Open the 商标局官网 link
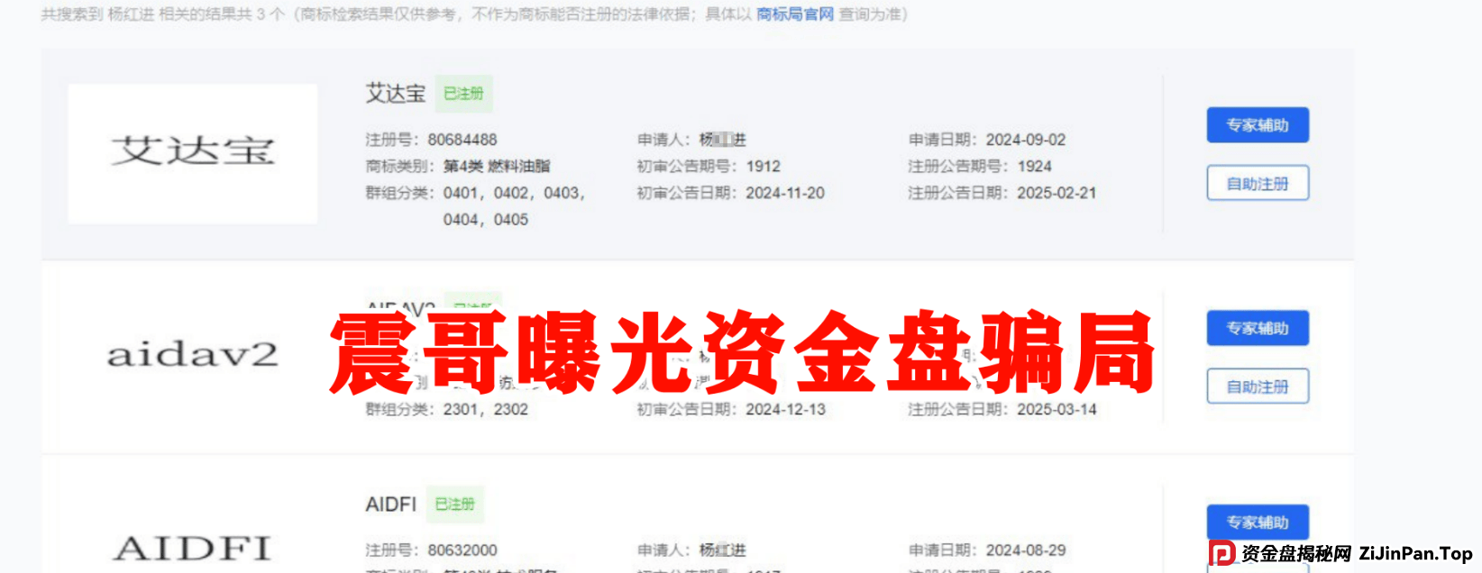 794,14
